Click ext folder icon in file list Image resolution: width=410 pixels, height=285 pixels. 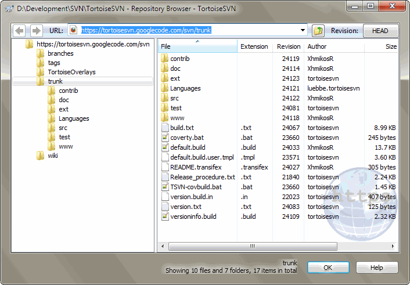[164, 78]
